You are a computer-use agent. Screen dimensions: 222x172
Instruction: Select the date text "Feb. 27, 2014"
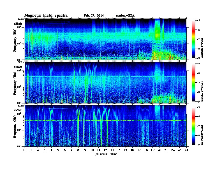pyautogui.click(x=94, y=16)
